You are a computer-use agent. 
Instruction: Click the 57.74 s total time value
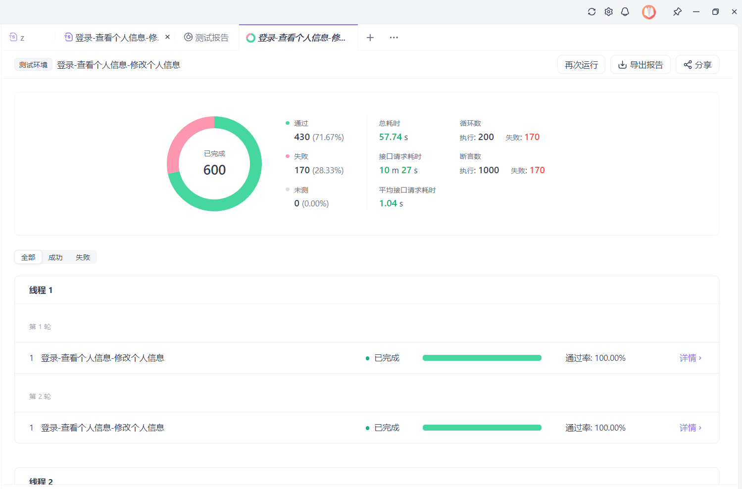click(x=394, y=137)
